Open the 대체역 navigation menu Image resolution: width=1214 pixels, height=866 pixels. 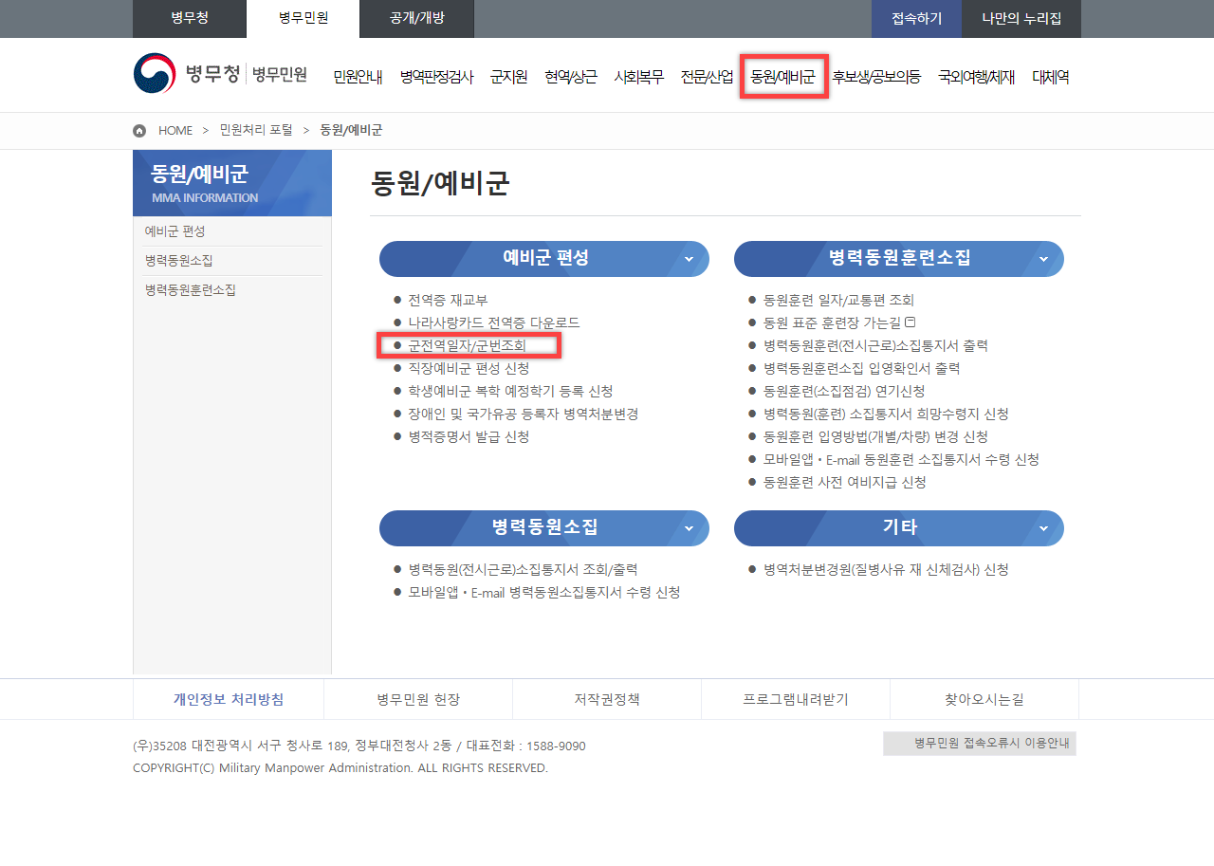(1051, 78)
